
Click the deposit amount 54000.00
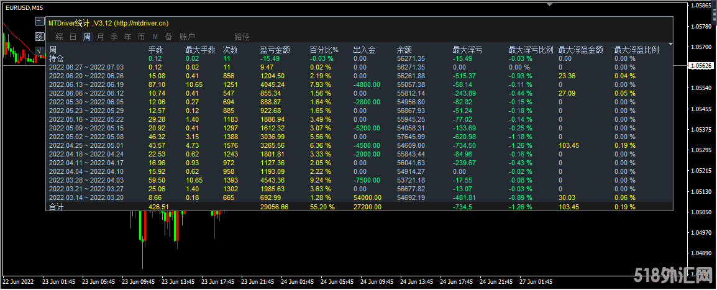(x=368, y=197)
